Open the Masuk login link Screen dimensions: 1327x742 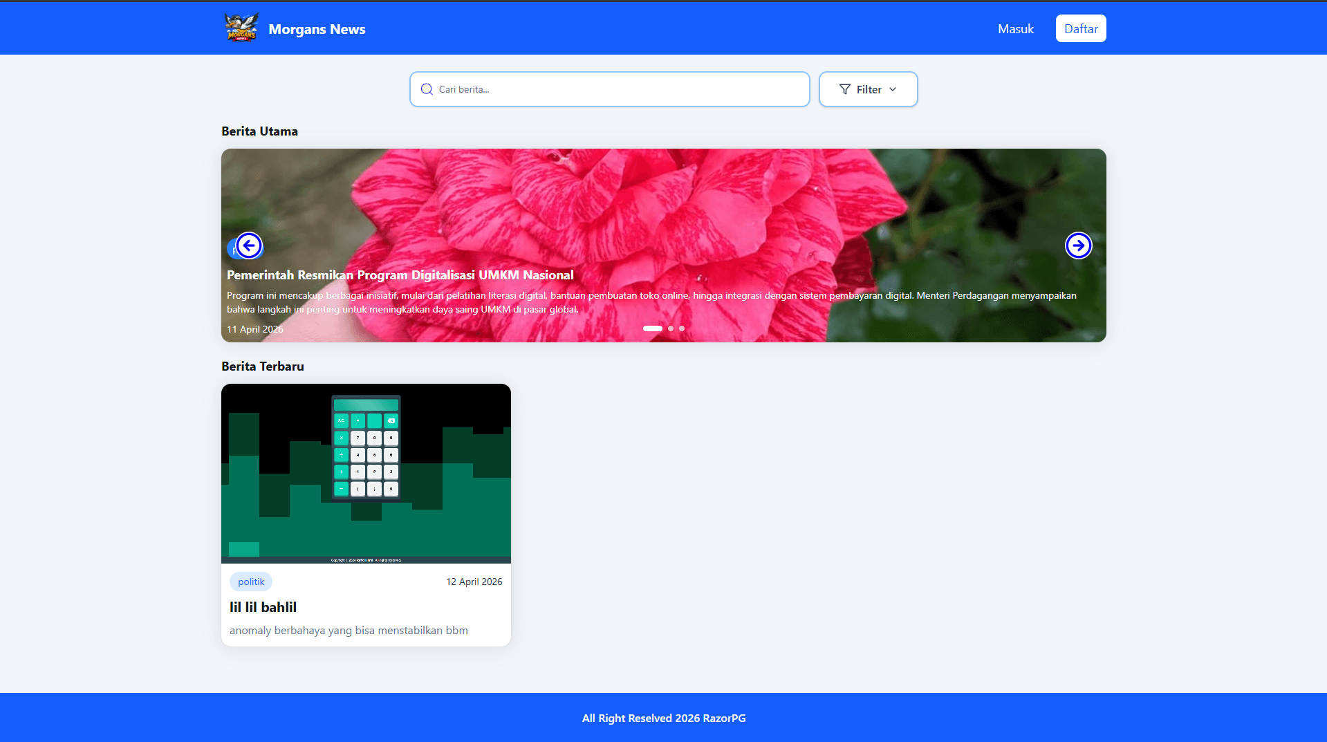(x=1015, y=29)
